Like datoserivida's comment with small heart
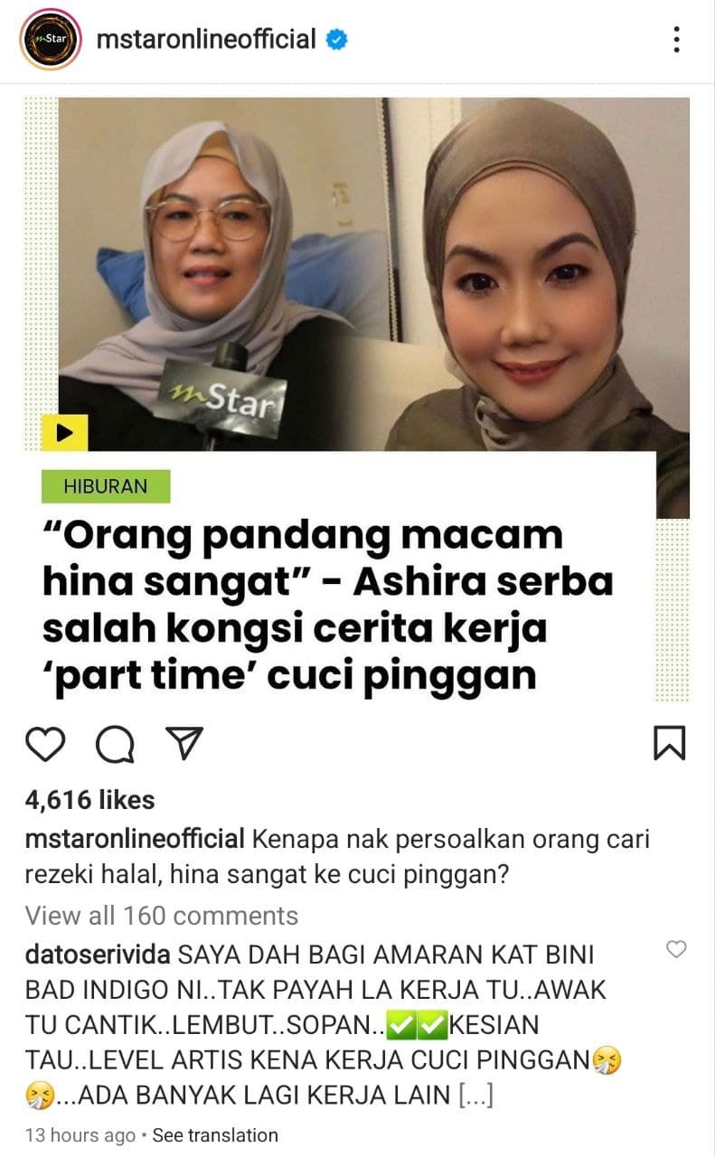This screenshot has width=715, height=1157. (x=675, y=949)
